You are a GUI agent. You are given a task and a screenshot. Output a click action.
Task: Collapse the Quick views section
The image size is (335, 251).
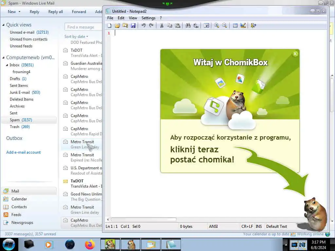[x=3, y=25]
